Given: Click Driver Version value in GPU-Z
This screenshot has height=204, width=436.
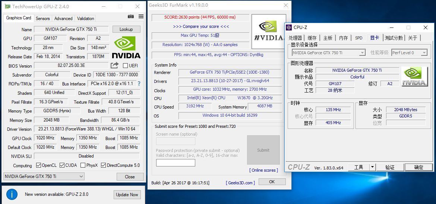Looking at the screenshot, I should 87,129.
